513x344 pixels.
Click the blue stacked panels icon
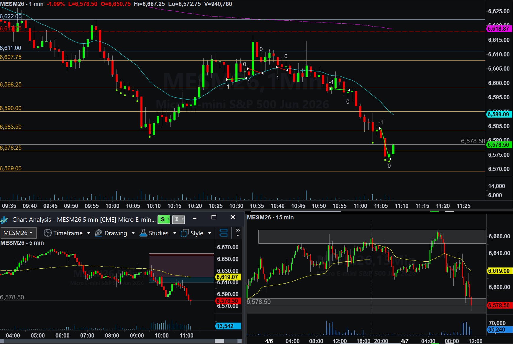click(x=224, y=233)
